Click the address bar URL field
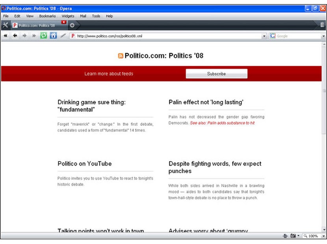 169,36
